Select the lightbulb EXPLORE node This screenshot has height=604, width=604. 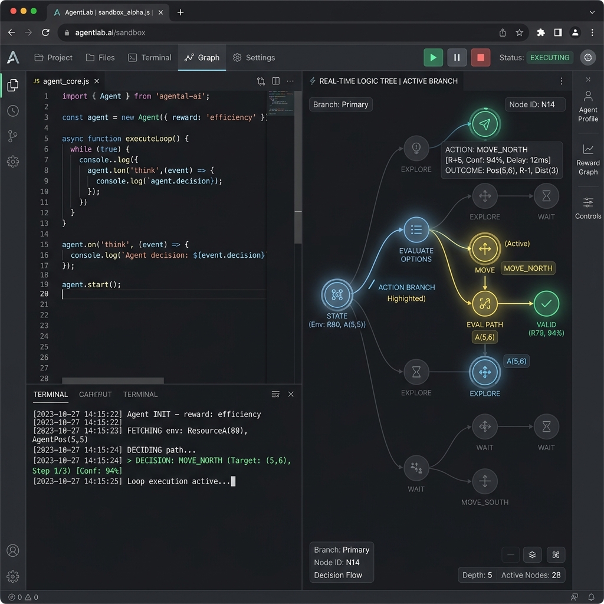click(416, 148)
